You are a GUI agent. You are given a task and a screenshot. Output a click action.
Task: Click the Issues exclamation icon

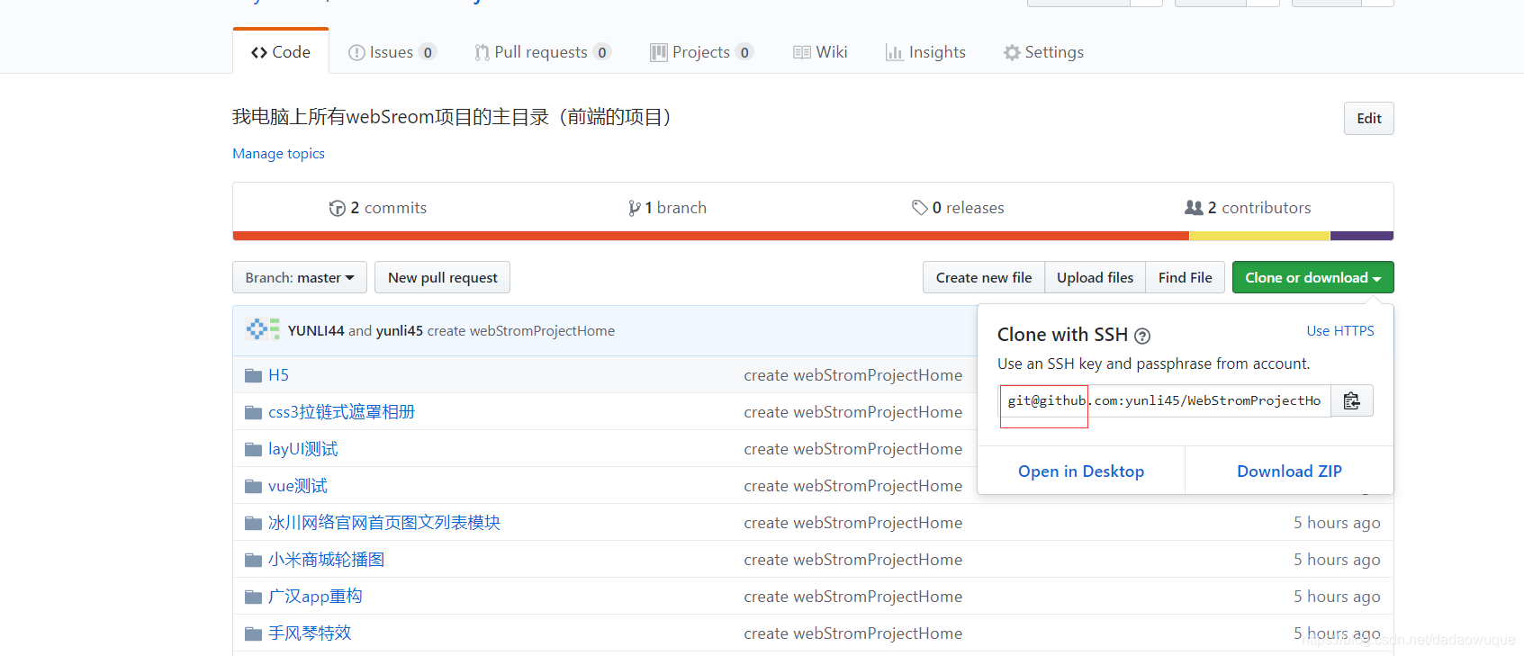[x=356, y=52]
